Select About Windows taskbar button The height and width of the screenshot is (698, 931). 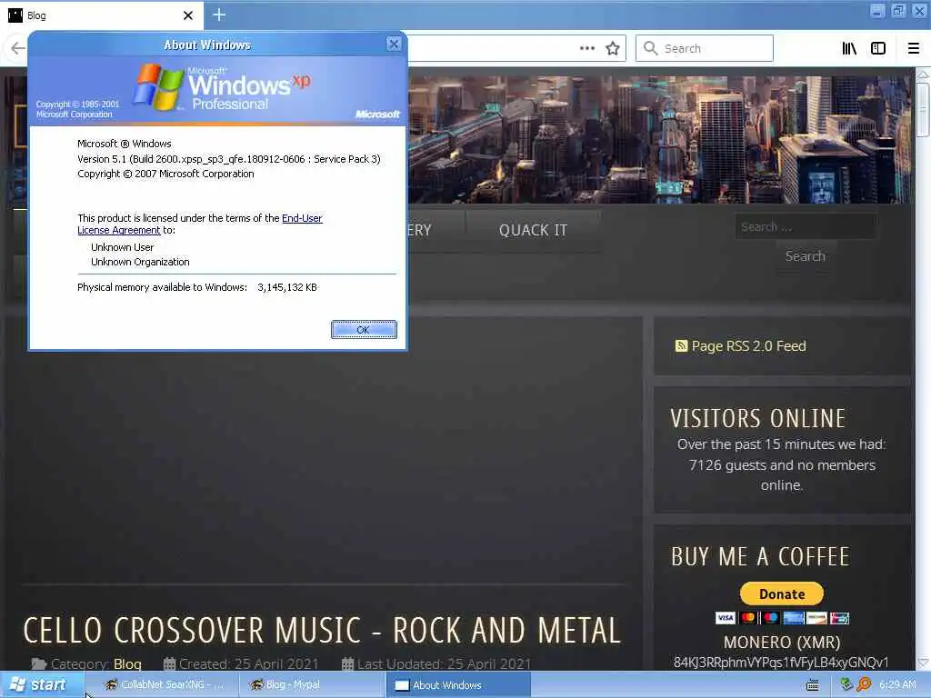point(458,685)
